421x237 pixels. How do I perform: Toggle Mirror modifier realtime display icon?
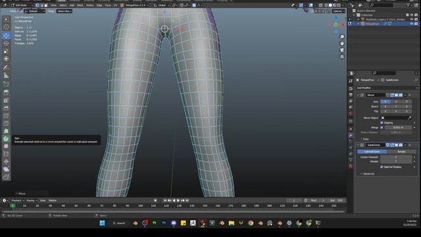point(396,95)
